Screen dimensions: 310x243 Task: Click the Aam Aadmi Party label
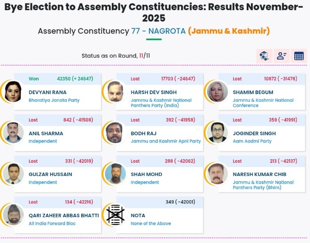click(252, 141)
